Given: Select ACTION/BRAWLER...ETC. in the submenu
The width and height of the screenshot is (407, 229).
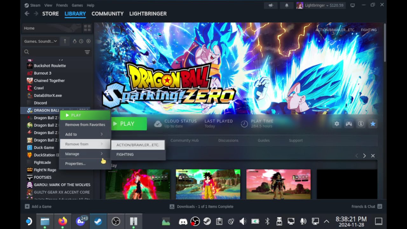Looking at the screenshot, I should [x=138, y=145].
